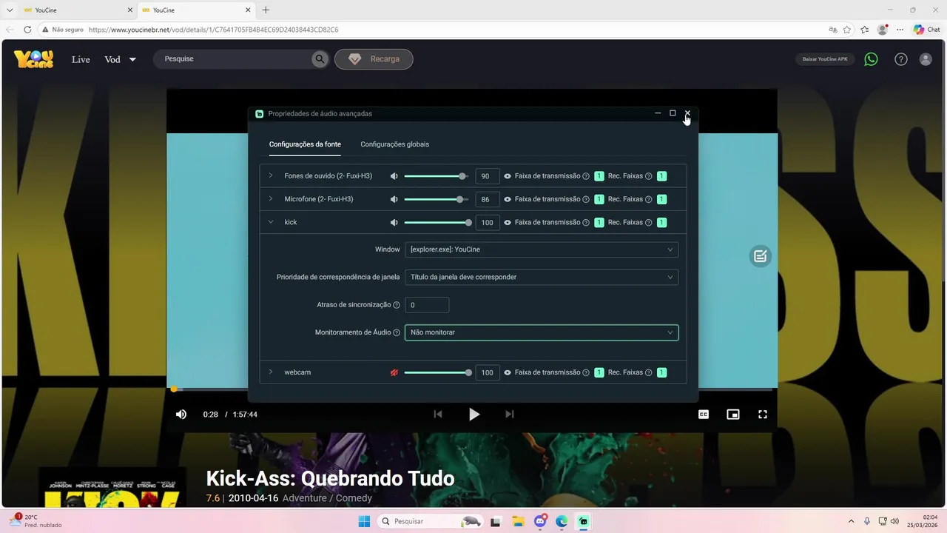947x533 pixels.
Task: Open the Monitoramento de Áudio dropdown
Action: coord(542,332)
